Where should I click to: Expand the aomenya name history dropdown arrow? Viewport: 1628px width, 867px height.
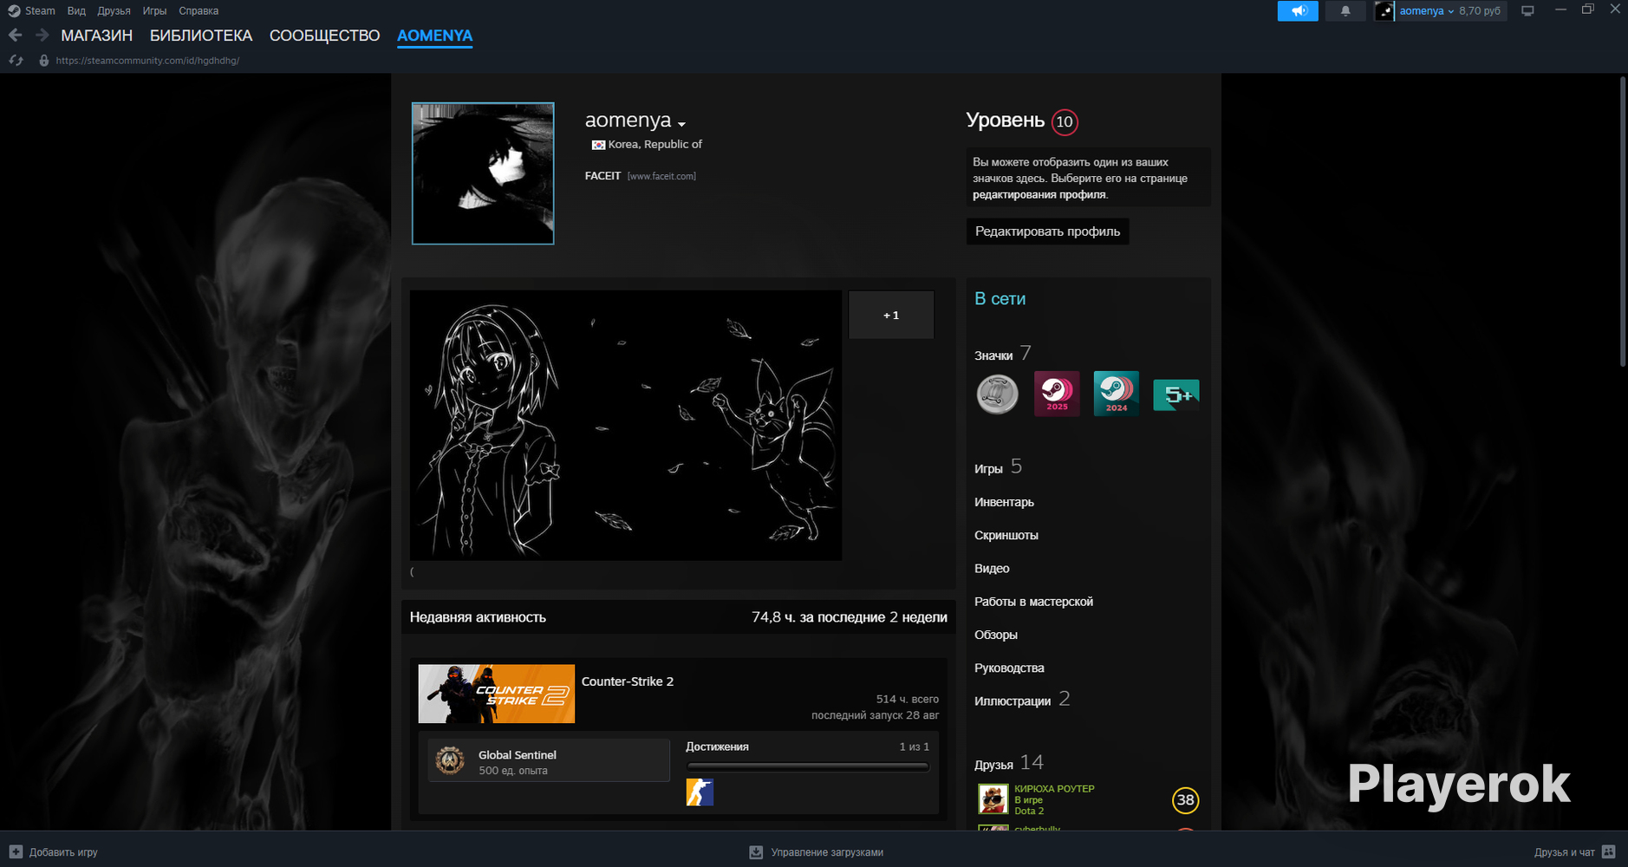pos(682,124)
